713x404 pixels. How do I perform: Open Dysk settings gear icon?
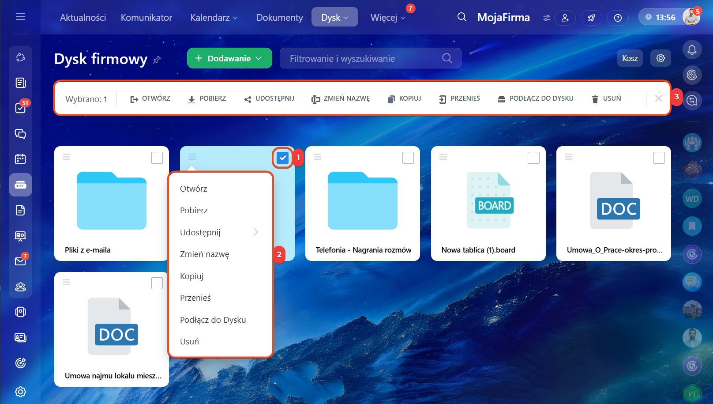(x=660, y=58)
